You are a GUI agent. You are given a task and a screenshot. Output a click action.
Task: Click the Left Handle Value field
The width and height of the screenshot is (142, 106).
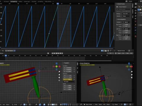[x=126, y=33]
